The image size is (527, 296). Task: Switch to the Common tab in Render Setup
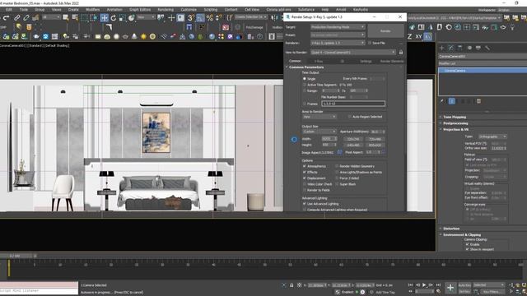(295, 61)
